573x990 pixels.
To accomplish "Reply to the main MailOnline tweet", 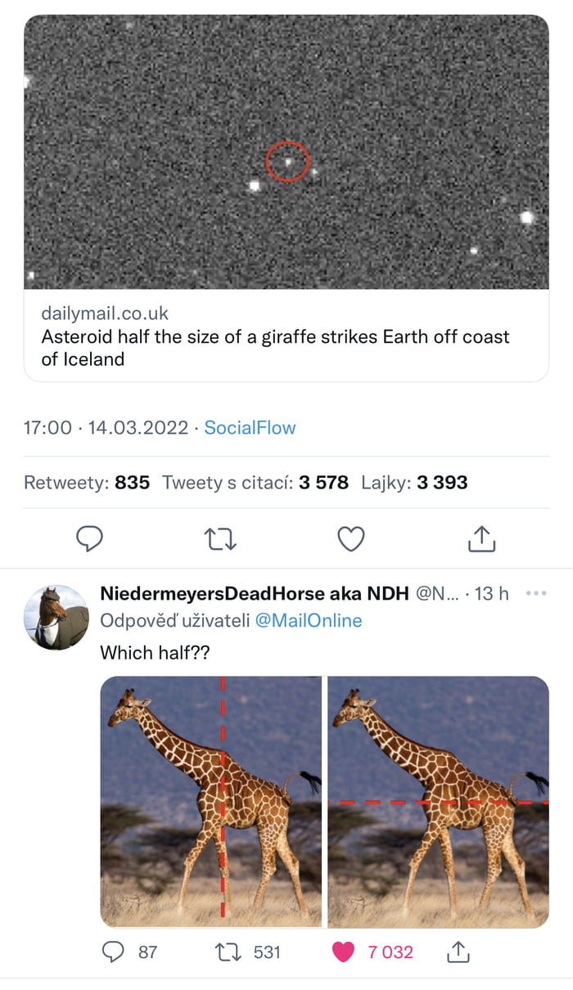I will [x=89, y=538].
